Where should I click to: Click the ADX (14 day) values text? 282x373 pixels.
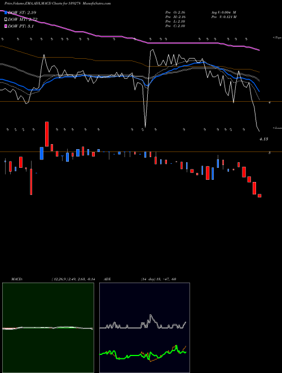coord(158,279)
